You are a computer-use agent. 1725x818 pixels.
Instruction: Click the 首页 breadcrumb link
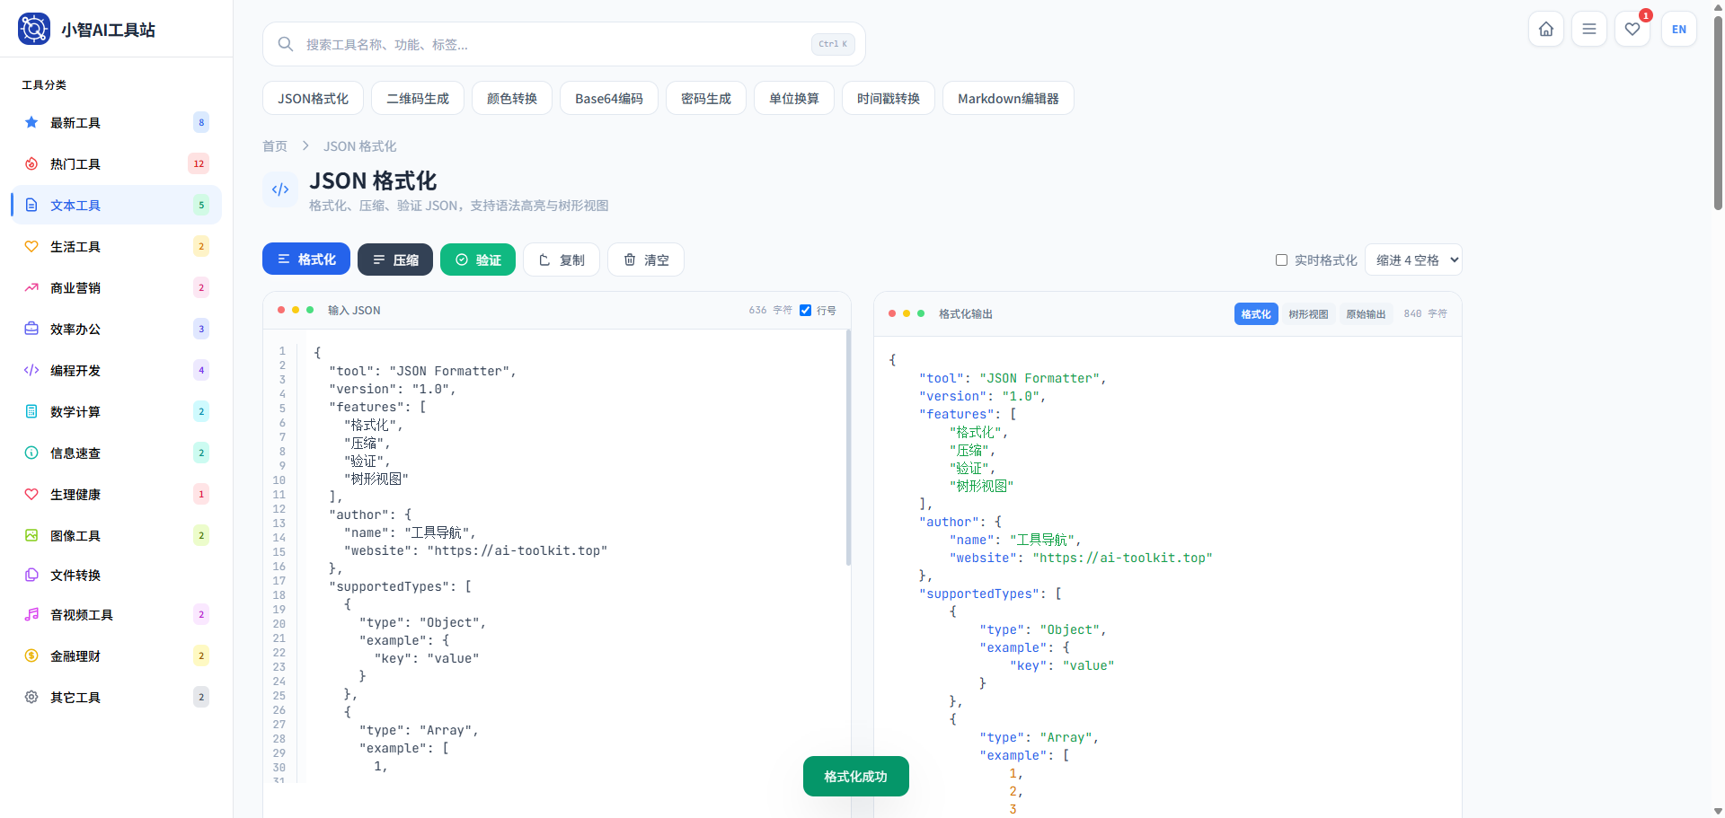pos(275,145)
